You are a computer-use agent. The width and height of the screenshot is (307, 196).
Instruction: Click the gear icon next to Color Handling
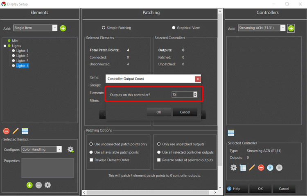pos(70,149)
